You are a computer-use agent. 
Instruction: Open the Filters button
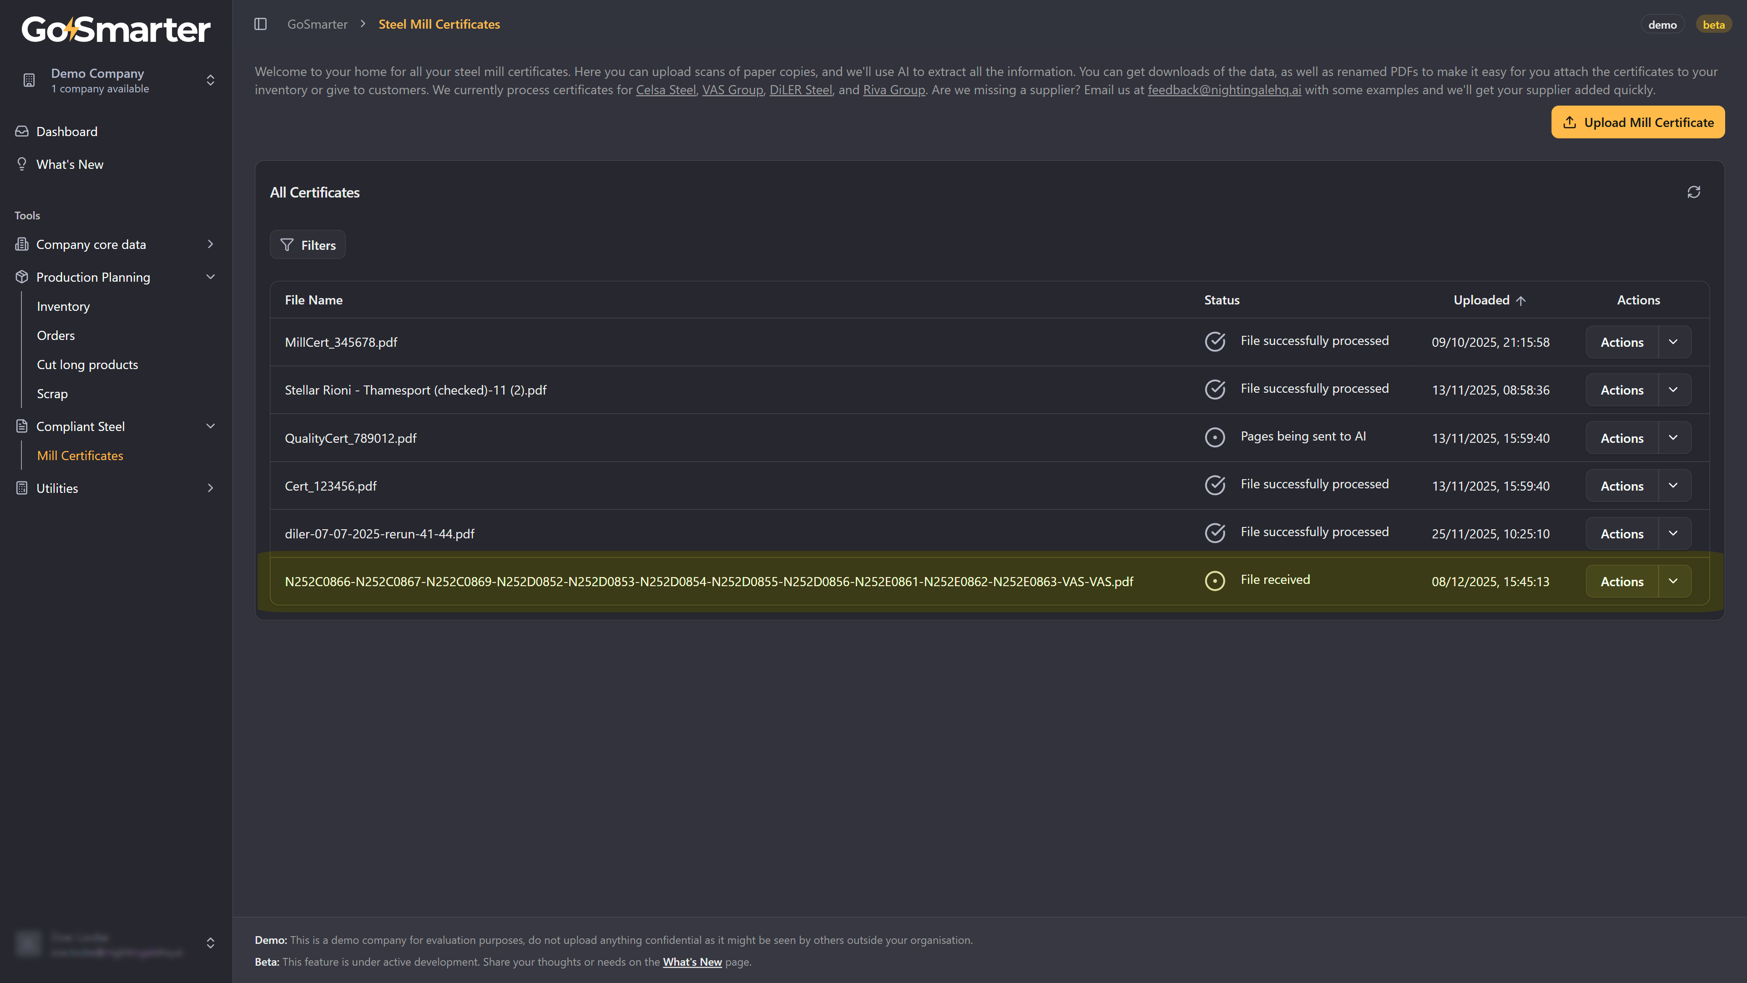pyautogui.click(x=308, y=245)
